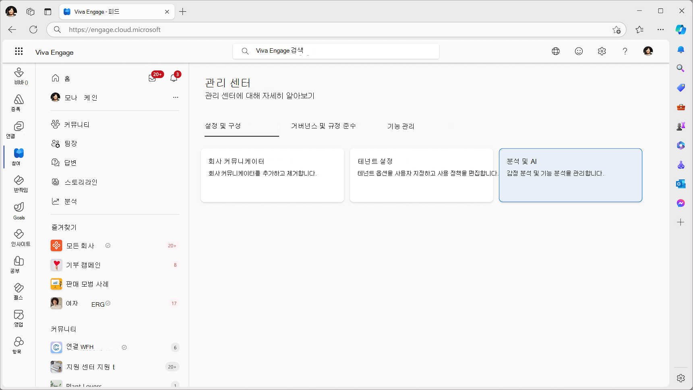Viewport: 693px width, 390px height.
Task: Select the 참여 (Engage) app in left rail
Action: [x=19, y=157]
